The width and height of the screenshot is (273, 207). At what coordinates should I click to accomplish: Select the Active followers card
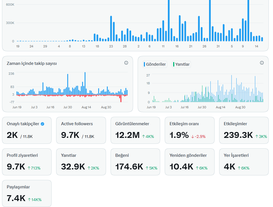[x=81, y=130]
